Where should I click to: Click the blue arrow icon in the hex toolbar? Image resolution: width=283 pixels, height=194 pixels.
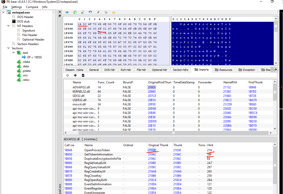click(67, 12)
